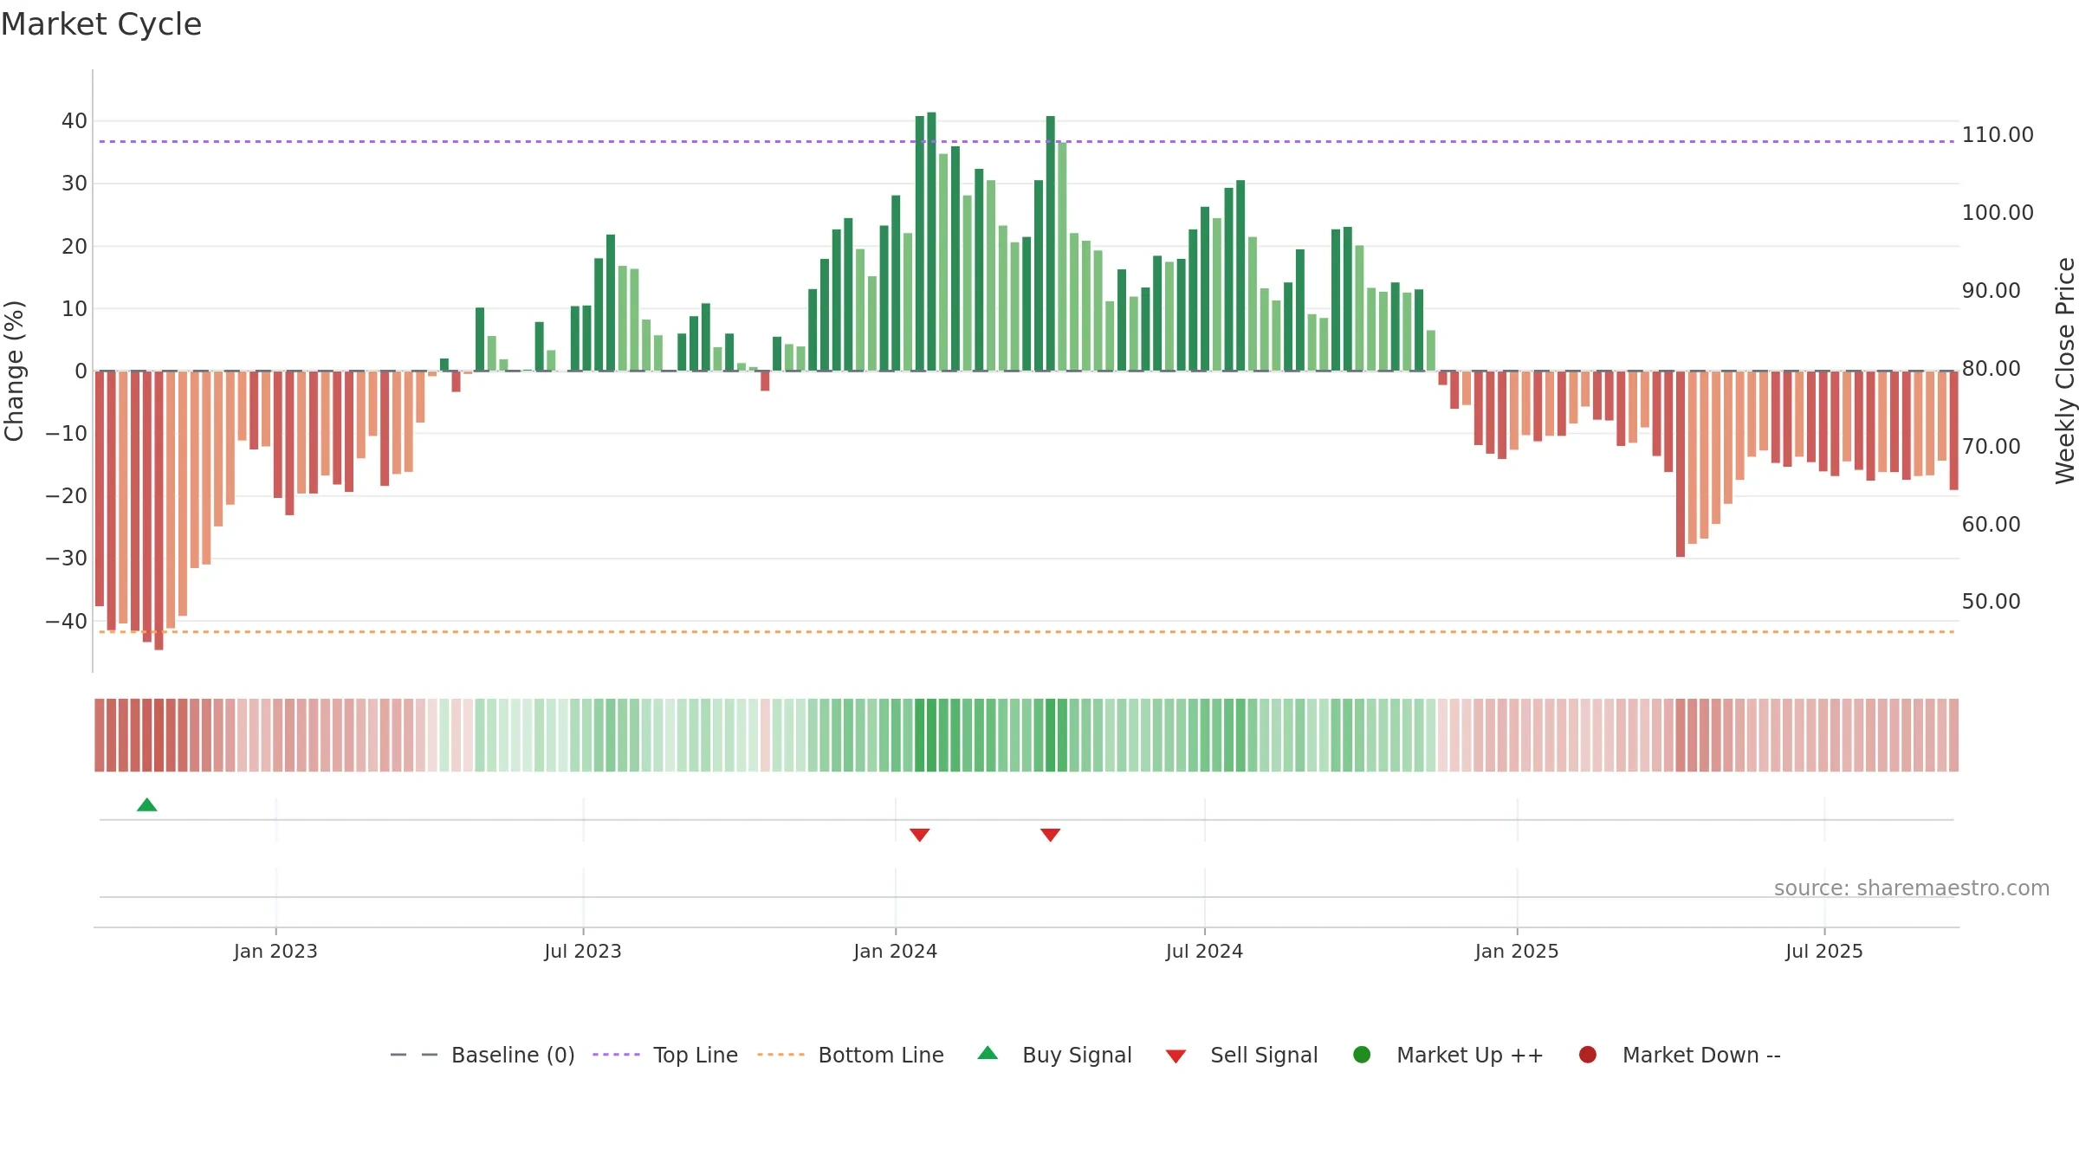Click the orange dotted line sample in legend
Screen dimensions: 2079x1169
click(x=780, y=1055)
